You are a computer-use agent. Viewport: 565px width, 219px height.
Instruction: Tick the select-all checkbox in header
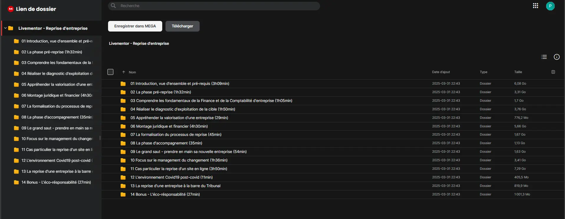(x=110, y=72)
